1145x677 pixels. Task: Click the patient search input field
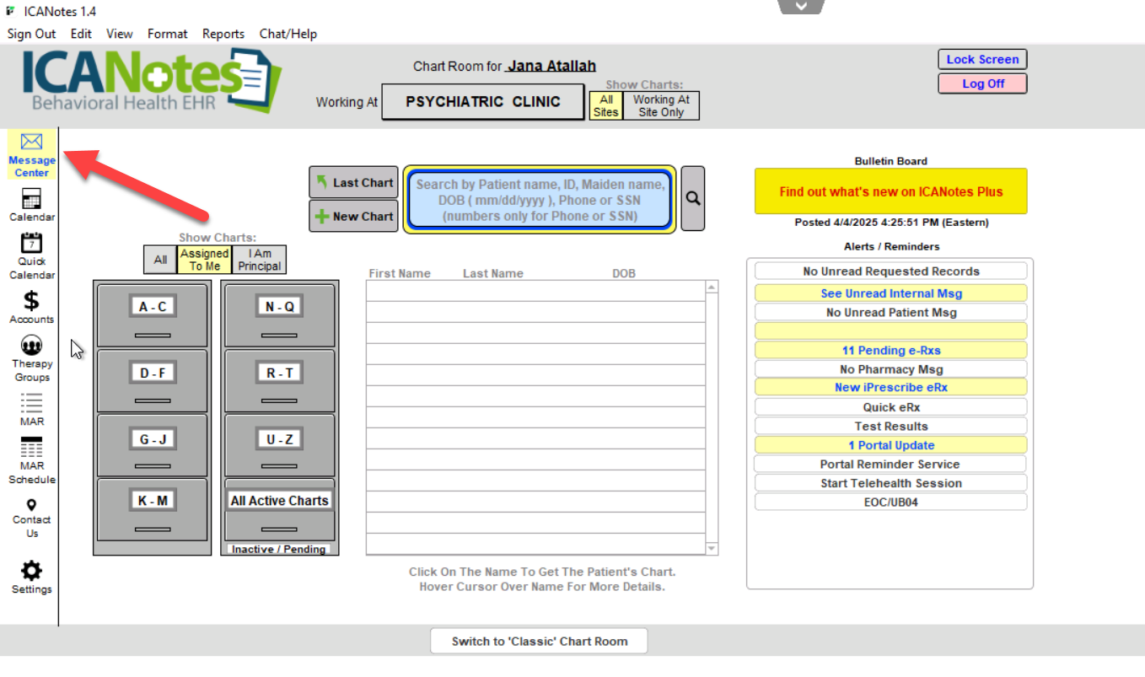pos(540,200)
